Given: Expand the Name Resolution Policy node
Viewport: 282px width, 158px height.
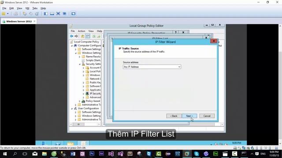Looking at the screenshot, I should tap(79, 57).
